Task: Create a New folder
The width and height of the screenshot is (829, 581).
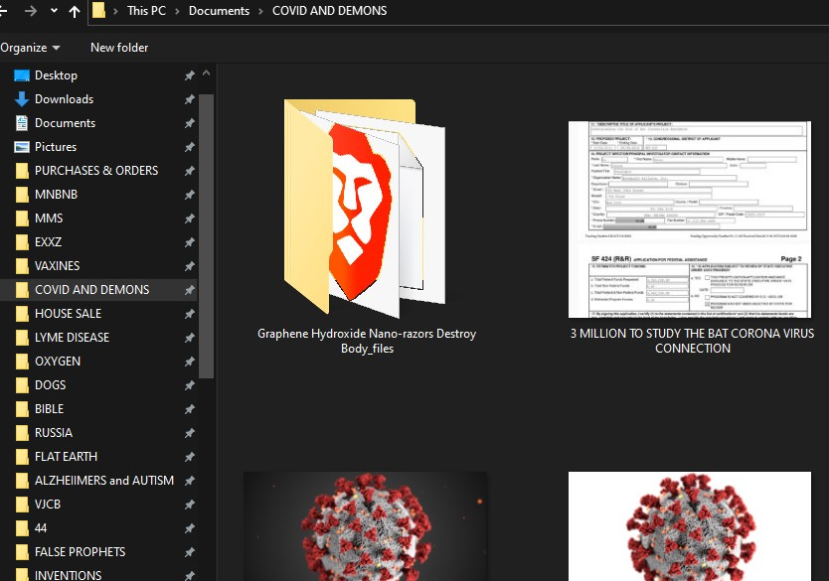Action: [x=119, y=48]
